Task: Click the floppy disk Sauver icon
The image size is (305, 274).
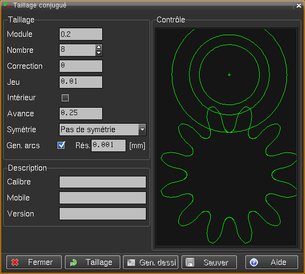Action: [x=190, y=262]
